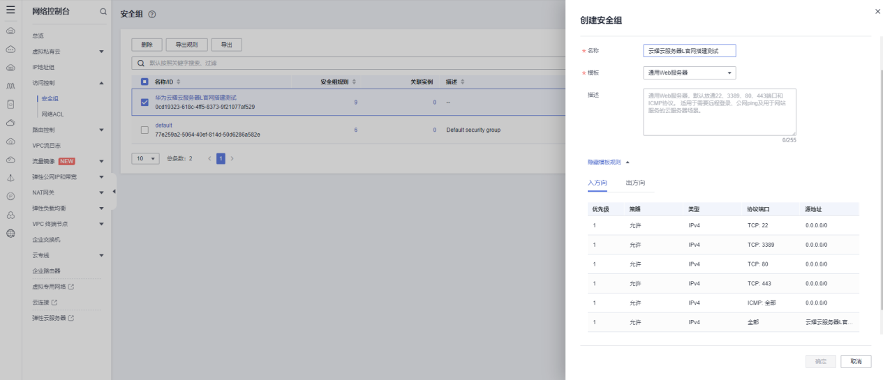
Task: Click the search icon beside 网络控制台
Action: (103, 12)
